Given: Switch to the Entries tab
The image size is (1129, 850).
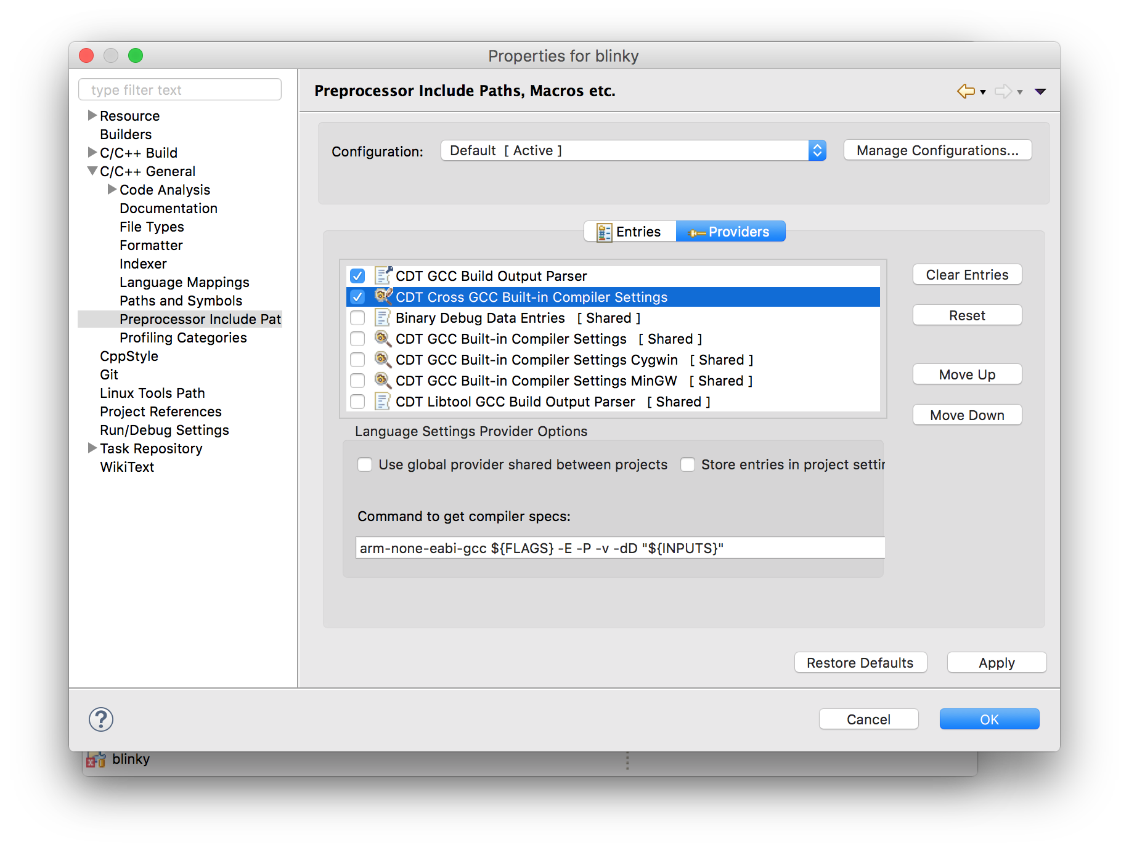Looking at the screenshot, I should tap(630, 232).
